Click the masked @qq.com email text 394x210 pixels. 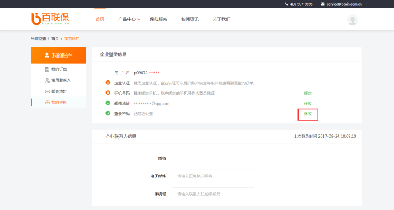(x=151, y=104)
